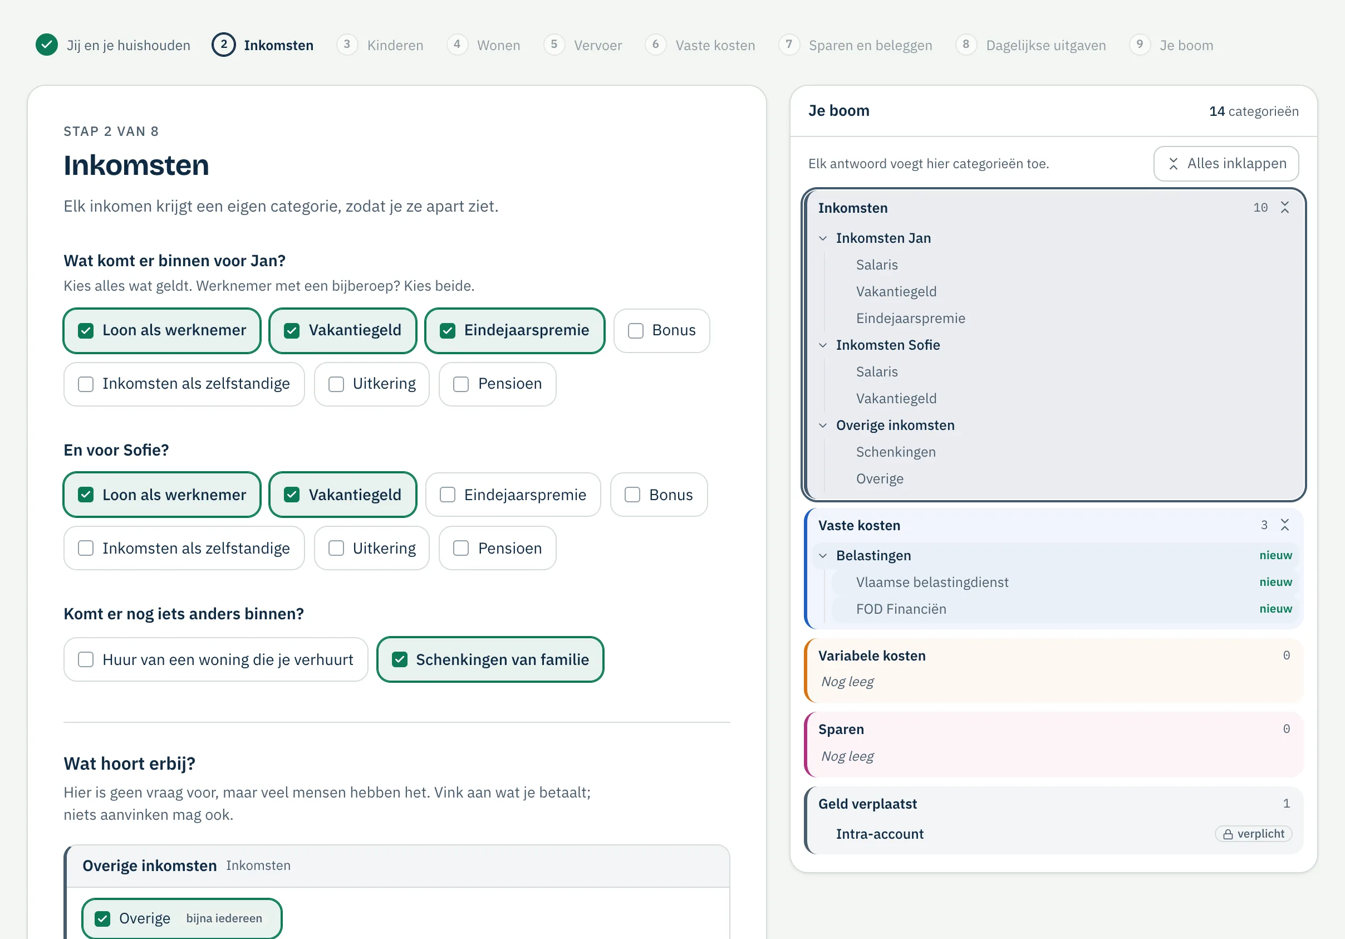
Task: Toggle Schenkingen van familie
Action: [x=490, y=659]
